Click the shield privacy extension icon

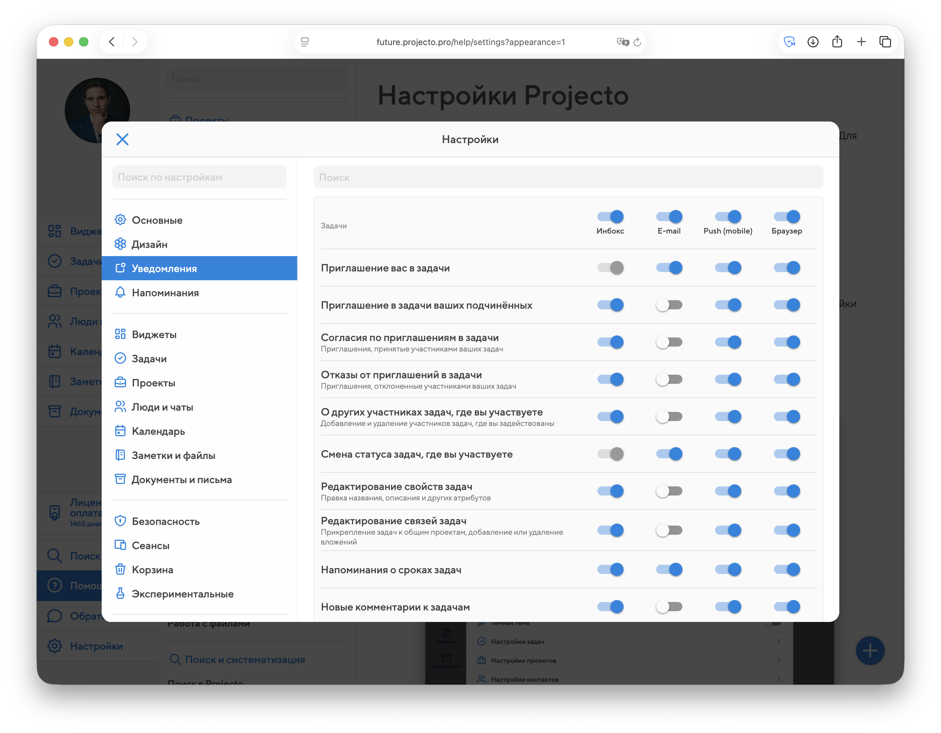point(789,42)
